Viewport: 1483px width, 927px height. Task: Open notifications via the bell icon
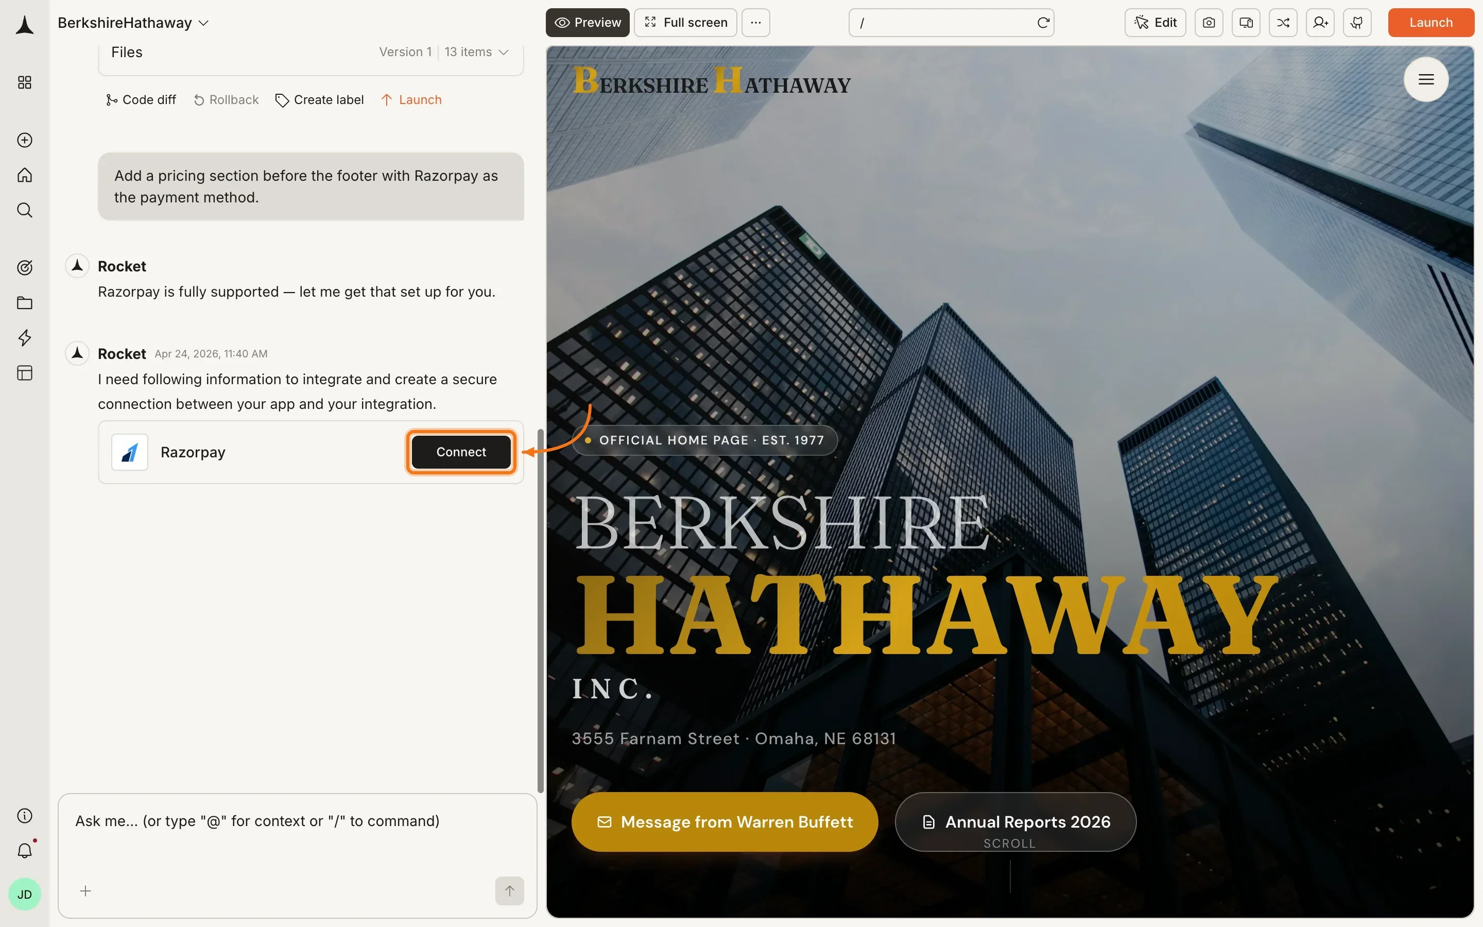tap(25, 850)
